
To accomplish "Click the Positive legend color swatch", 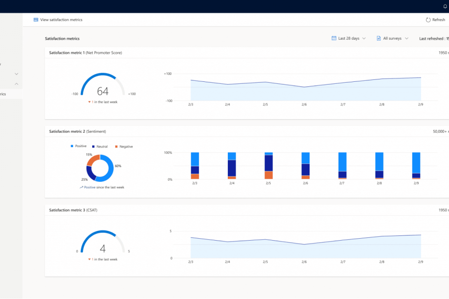I will pos(72,146).
